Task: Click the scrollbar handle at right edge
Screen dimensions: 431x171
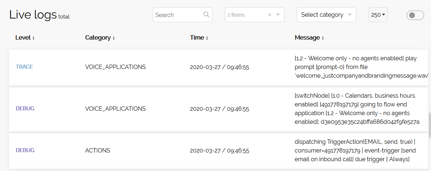Action: [430, 126]
